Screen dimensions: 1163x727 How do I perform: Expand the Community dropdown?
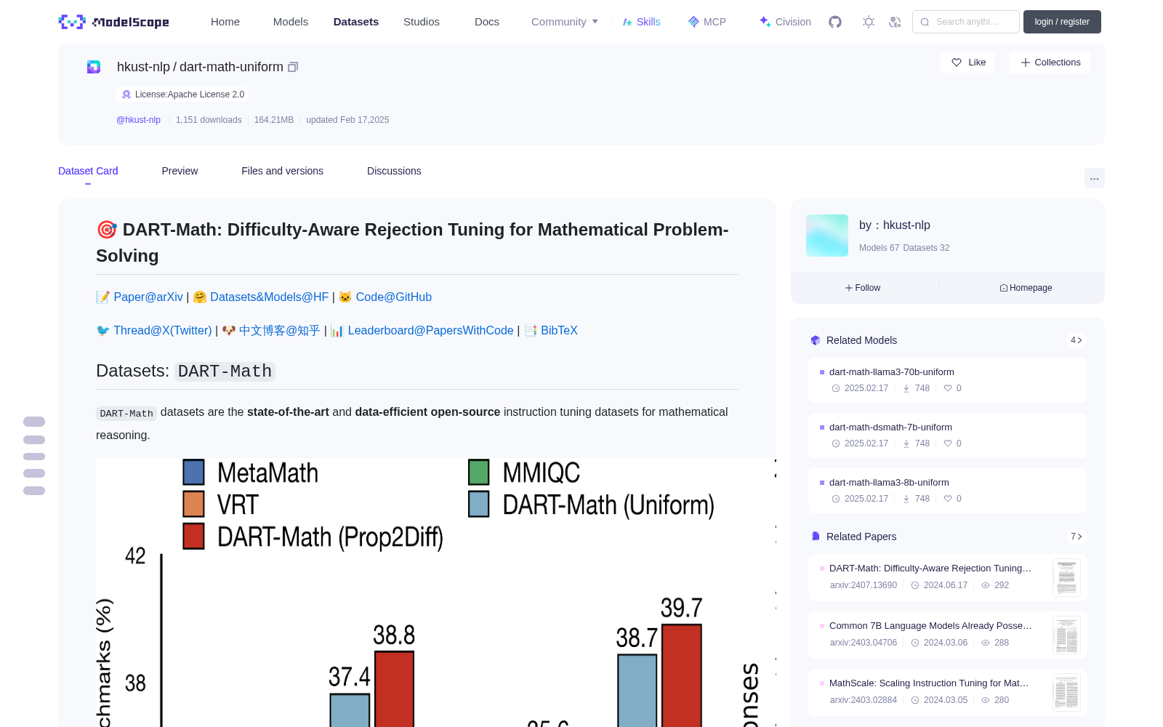[x=565, y=22]
